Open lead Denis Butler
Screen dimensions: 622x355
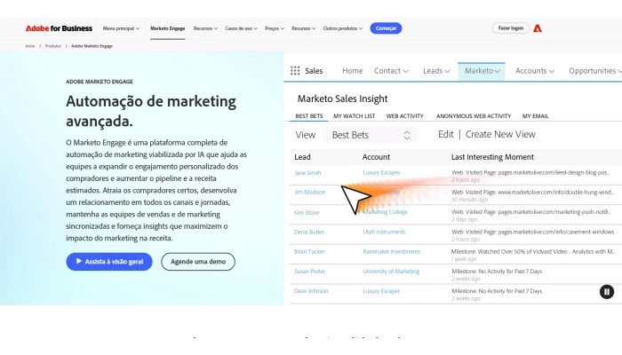(x=309, y=232)
